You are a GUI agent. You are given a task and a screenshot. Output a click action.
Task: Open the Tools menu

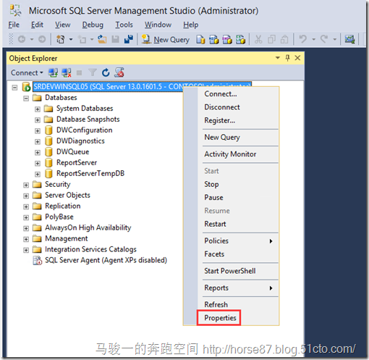coord(124,25)
